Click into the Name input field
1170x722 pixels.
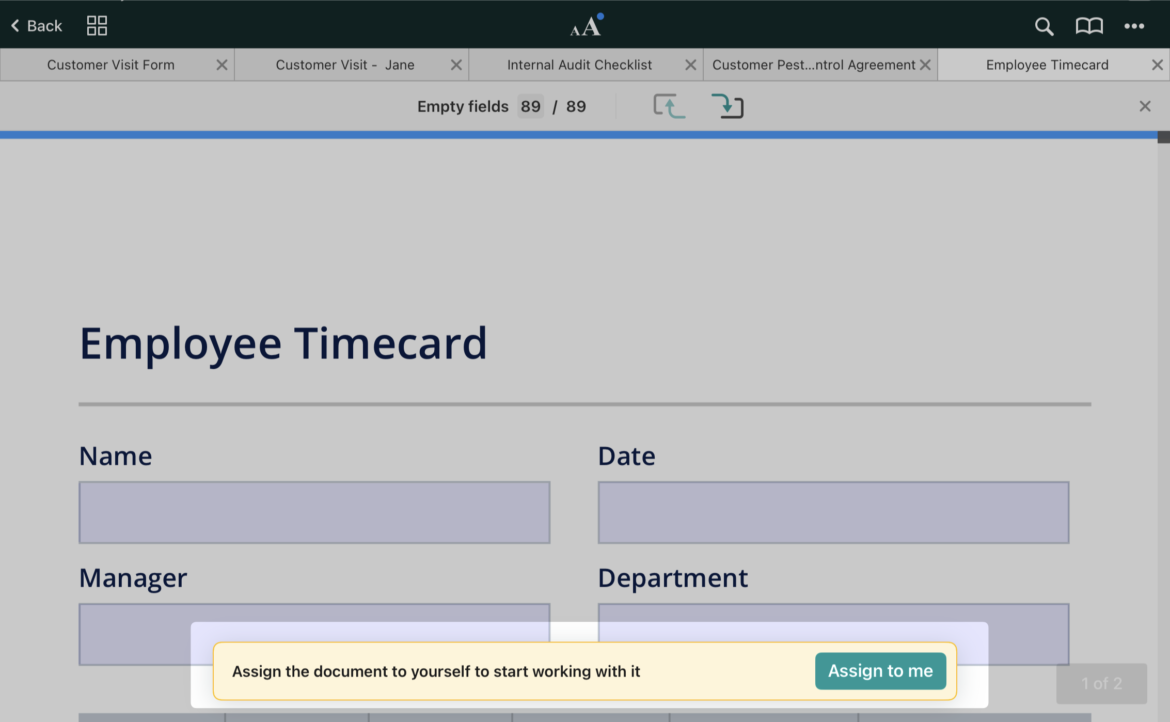[314, 512]
